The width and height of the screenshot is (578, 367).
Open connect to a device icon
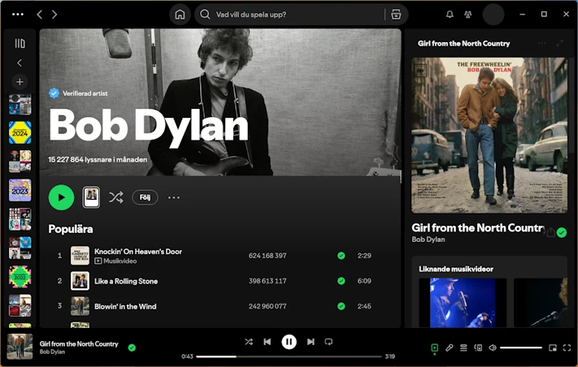[478, 348]
